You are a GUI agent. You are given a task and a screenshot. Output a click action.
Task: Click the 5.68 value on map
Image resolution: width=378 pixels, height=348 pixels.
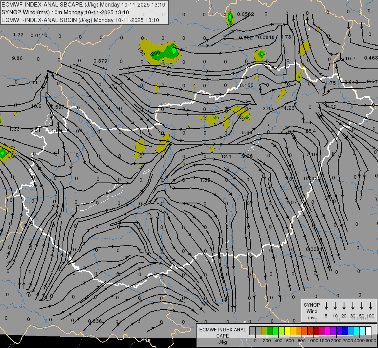247,132
